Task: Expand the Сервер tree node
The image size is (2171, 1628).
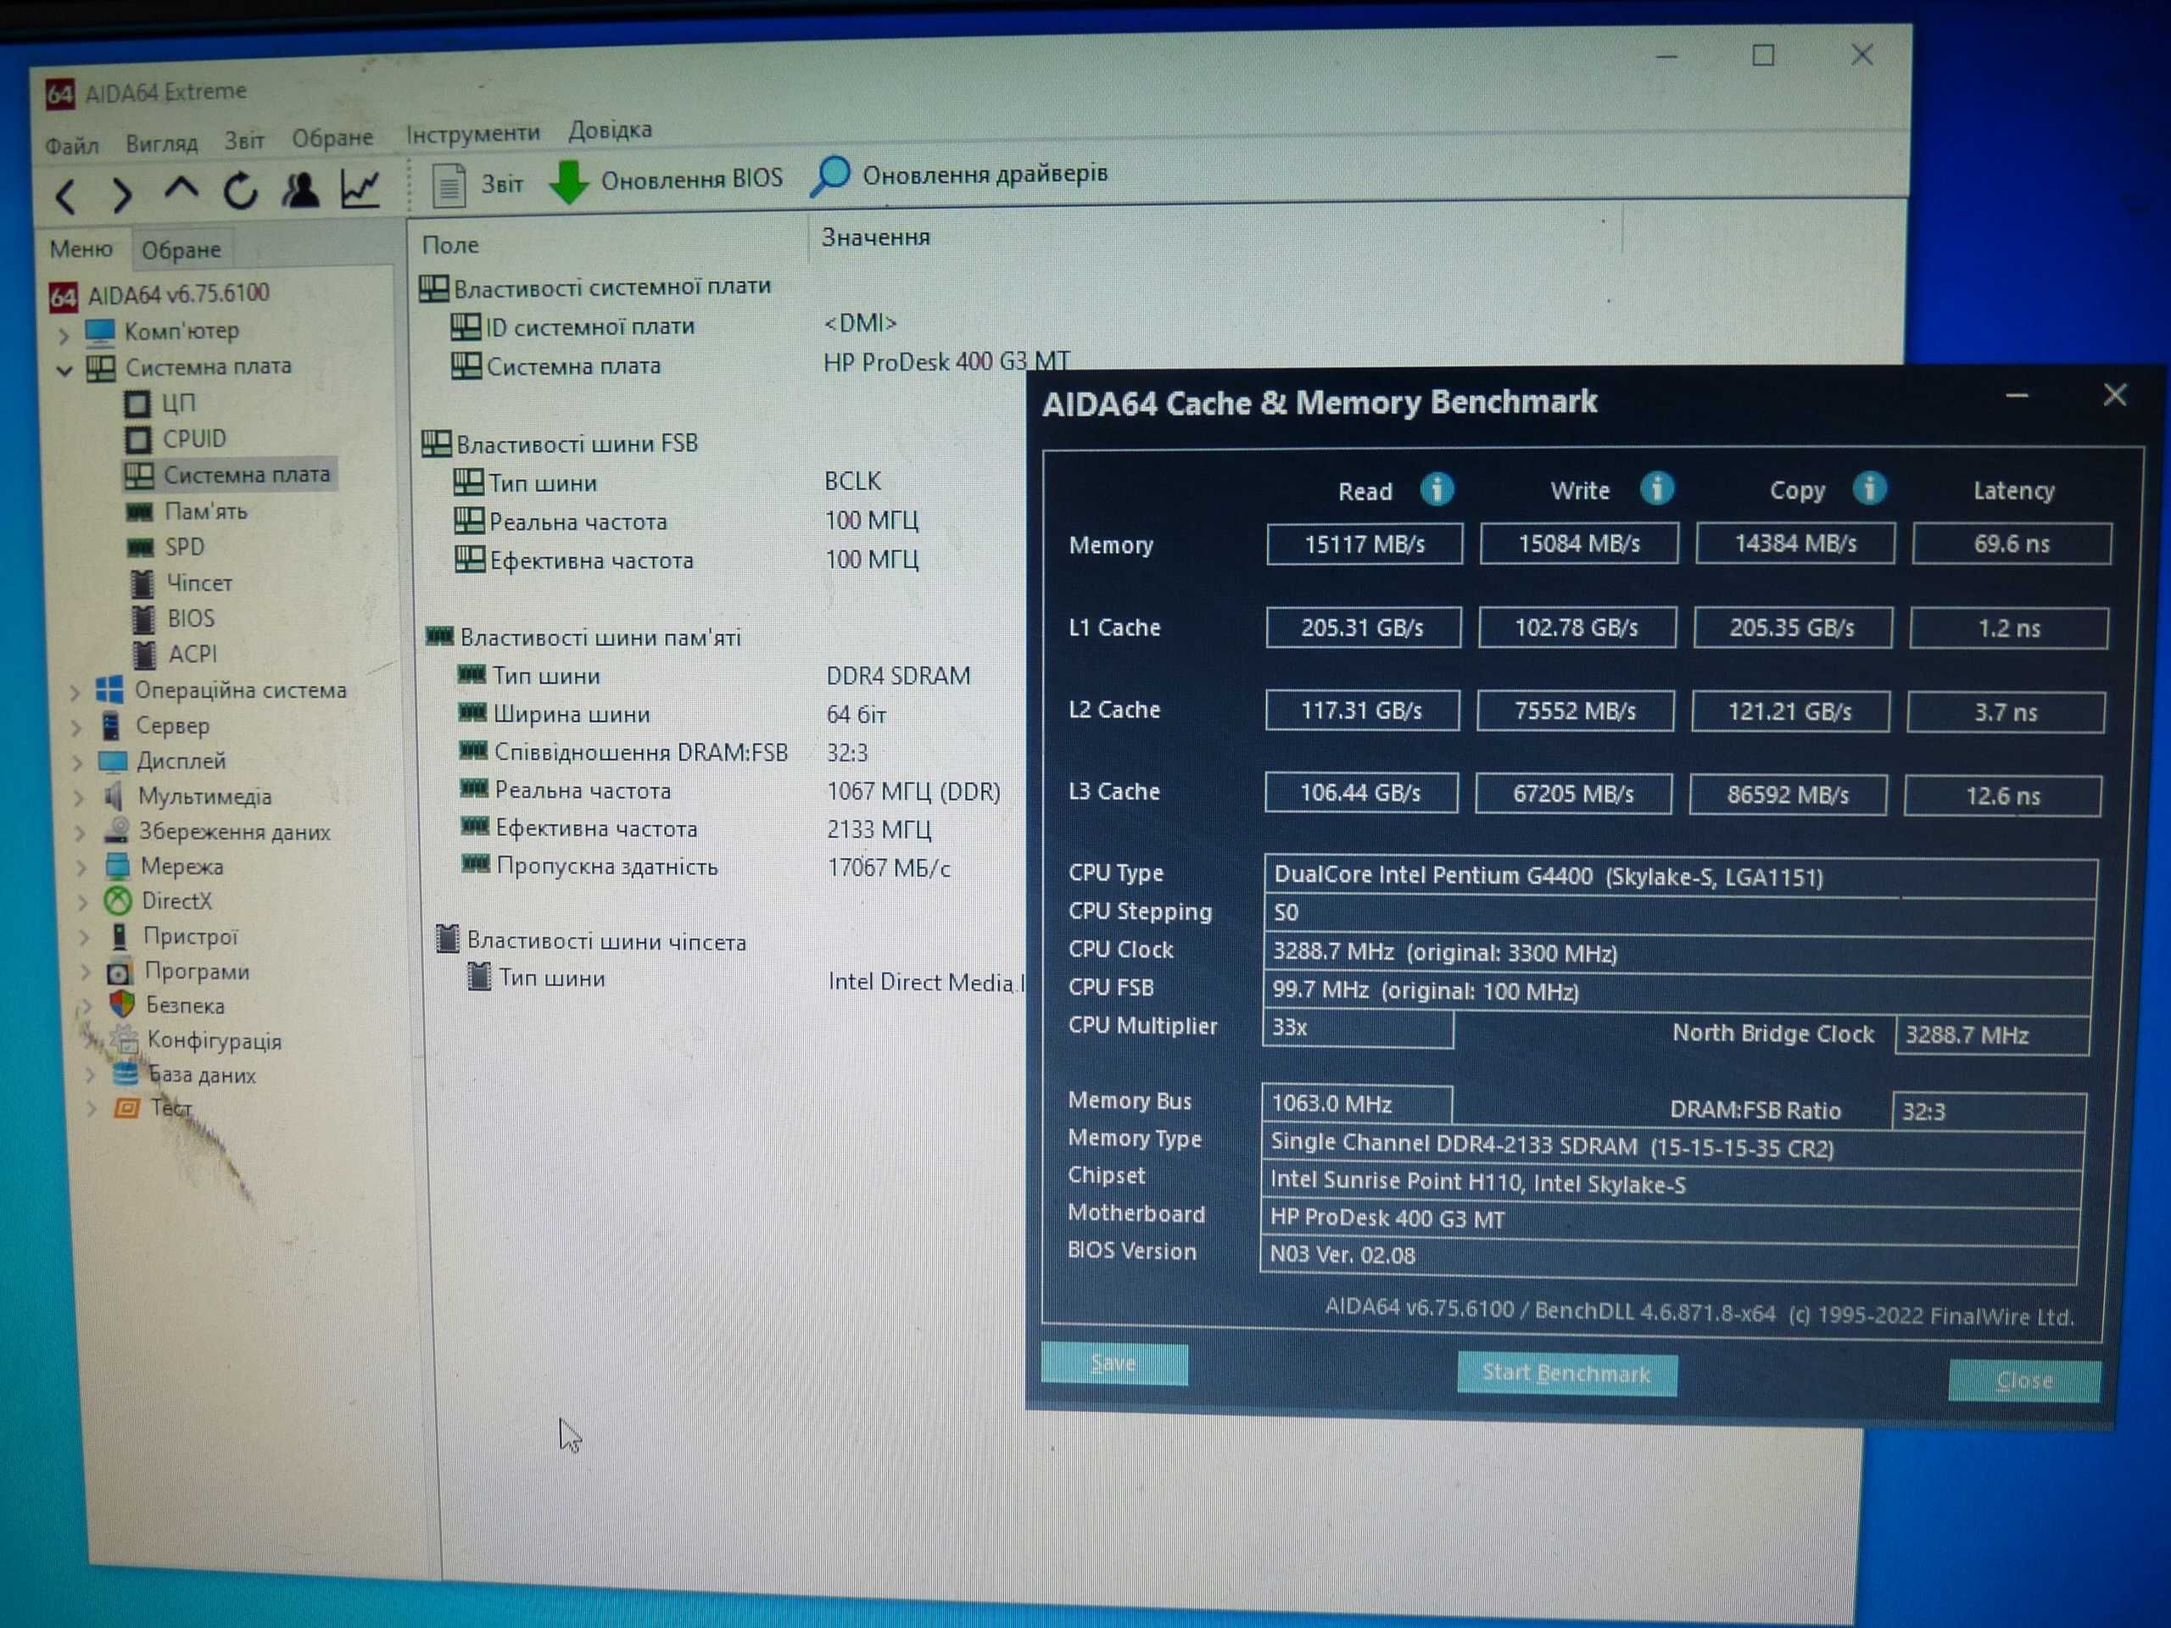Action: click(77, 728)
